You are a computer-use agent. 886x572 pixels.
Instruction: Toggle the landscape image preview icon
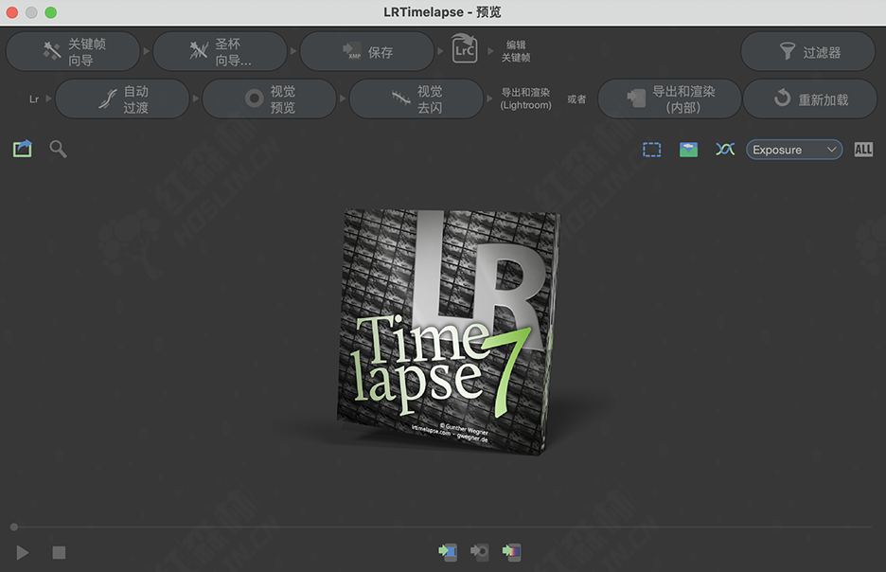click(x=688, y=150)
